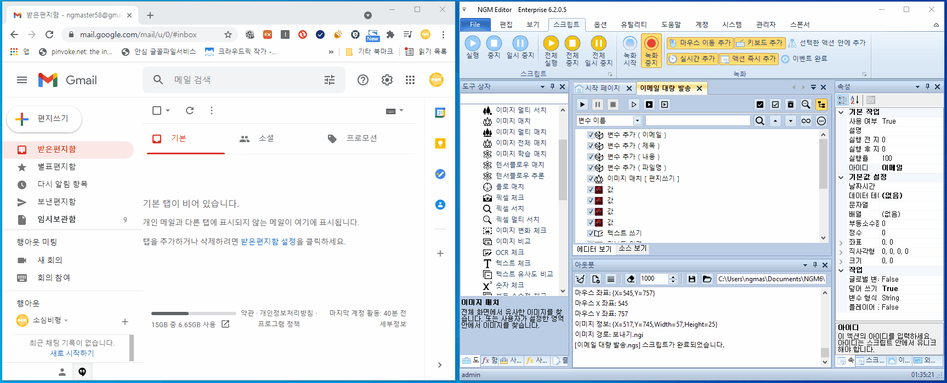This screenshot has width=947, height=383.
Task: Click 편지쓰기 compose button in Gmail
Action: [44, 119]
